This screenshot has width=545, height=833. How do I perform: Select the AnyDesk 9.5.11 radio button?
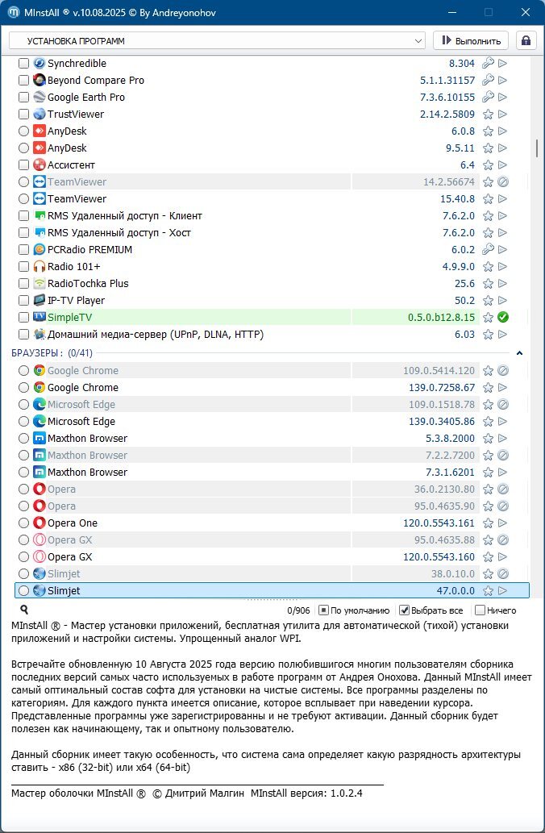pyautogui.click(x=23, y=148)
